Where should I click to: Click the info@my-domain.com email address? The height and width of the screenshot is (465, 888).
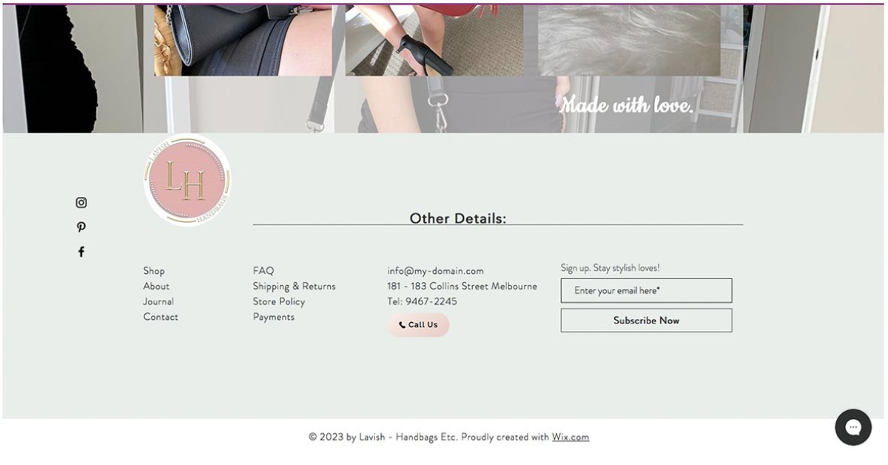click(435, 271)
